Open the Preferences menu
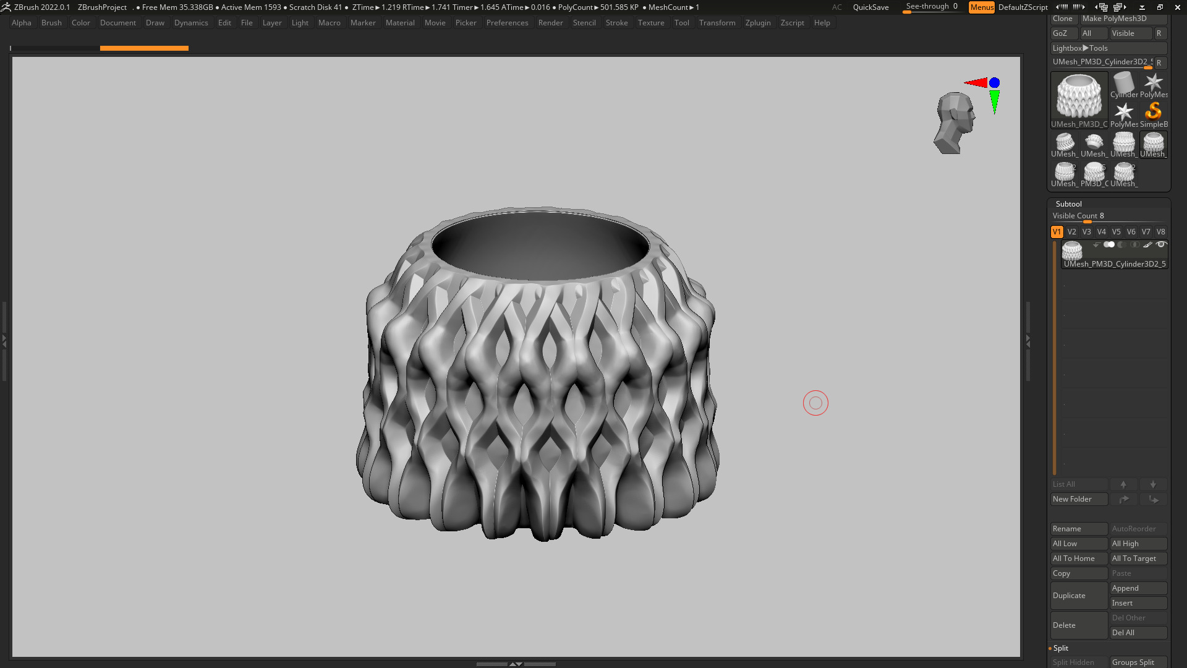The width and height of the screenshot is (1187, 668). 507,23
